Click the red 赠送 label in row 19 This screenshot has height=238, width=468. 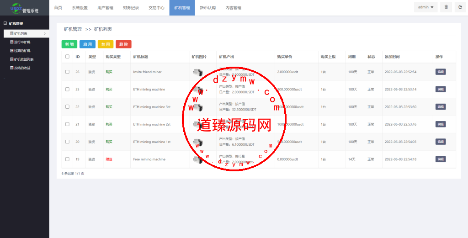[109, 159]
